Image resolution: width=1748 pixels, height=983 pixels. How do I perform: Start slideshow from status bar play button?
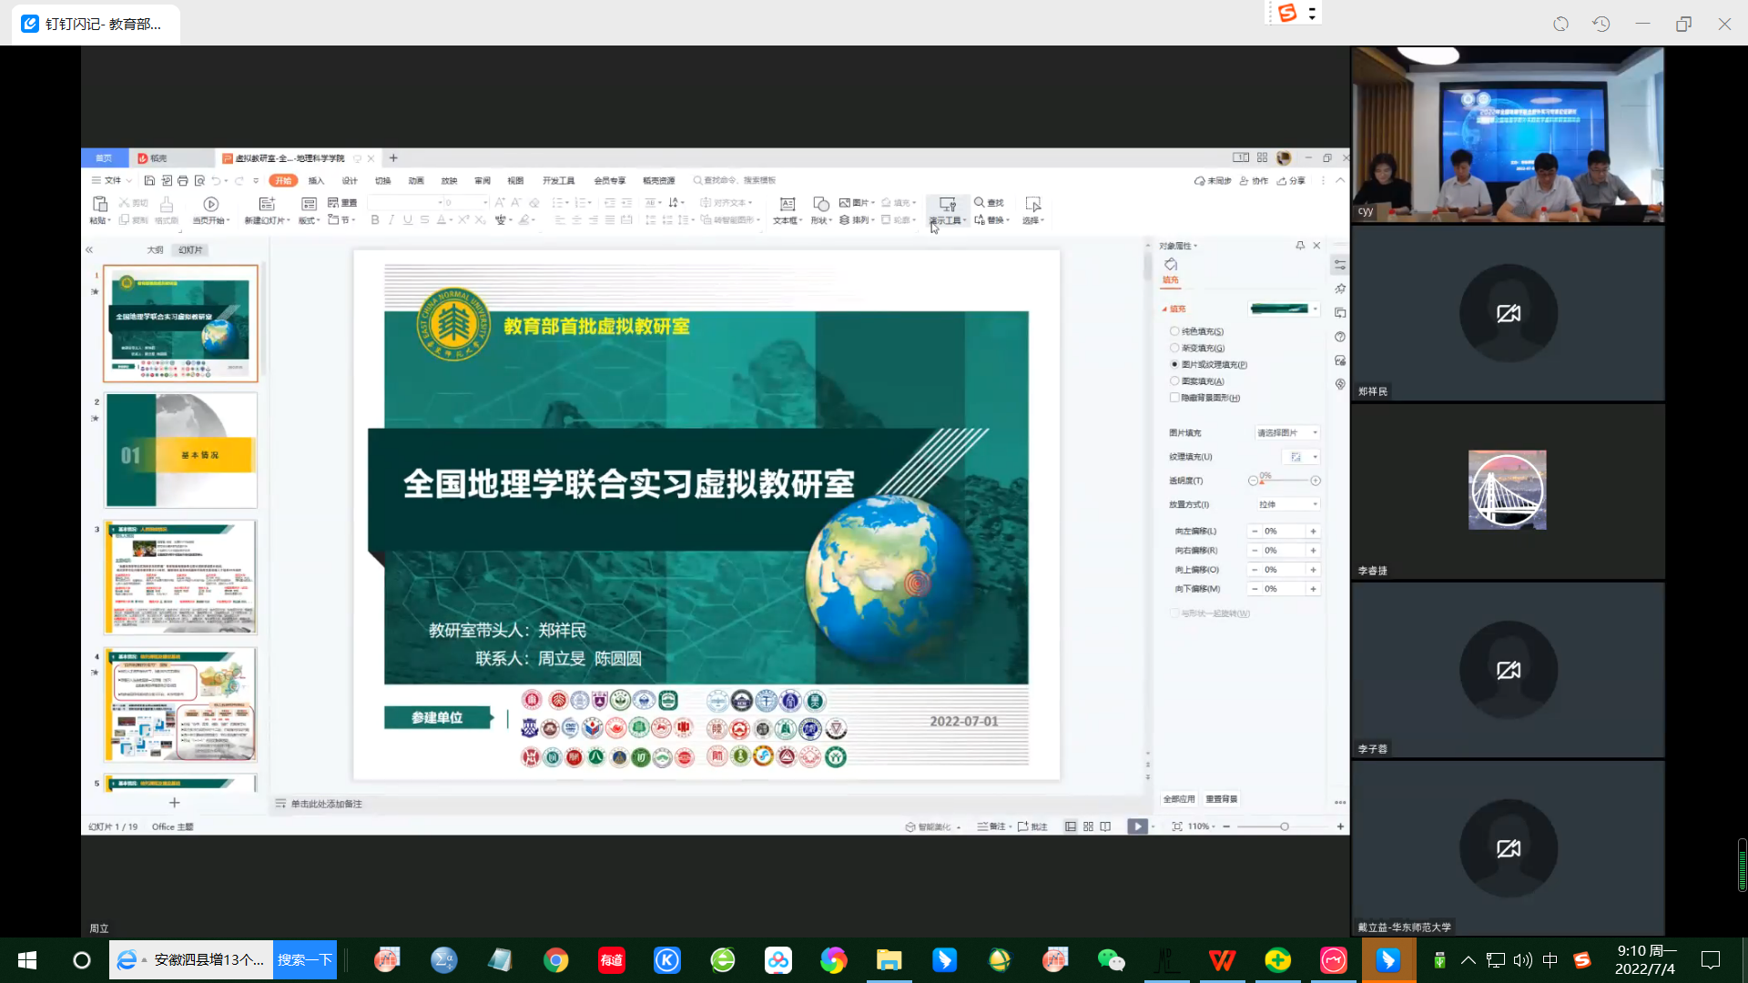[1137, 826]
